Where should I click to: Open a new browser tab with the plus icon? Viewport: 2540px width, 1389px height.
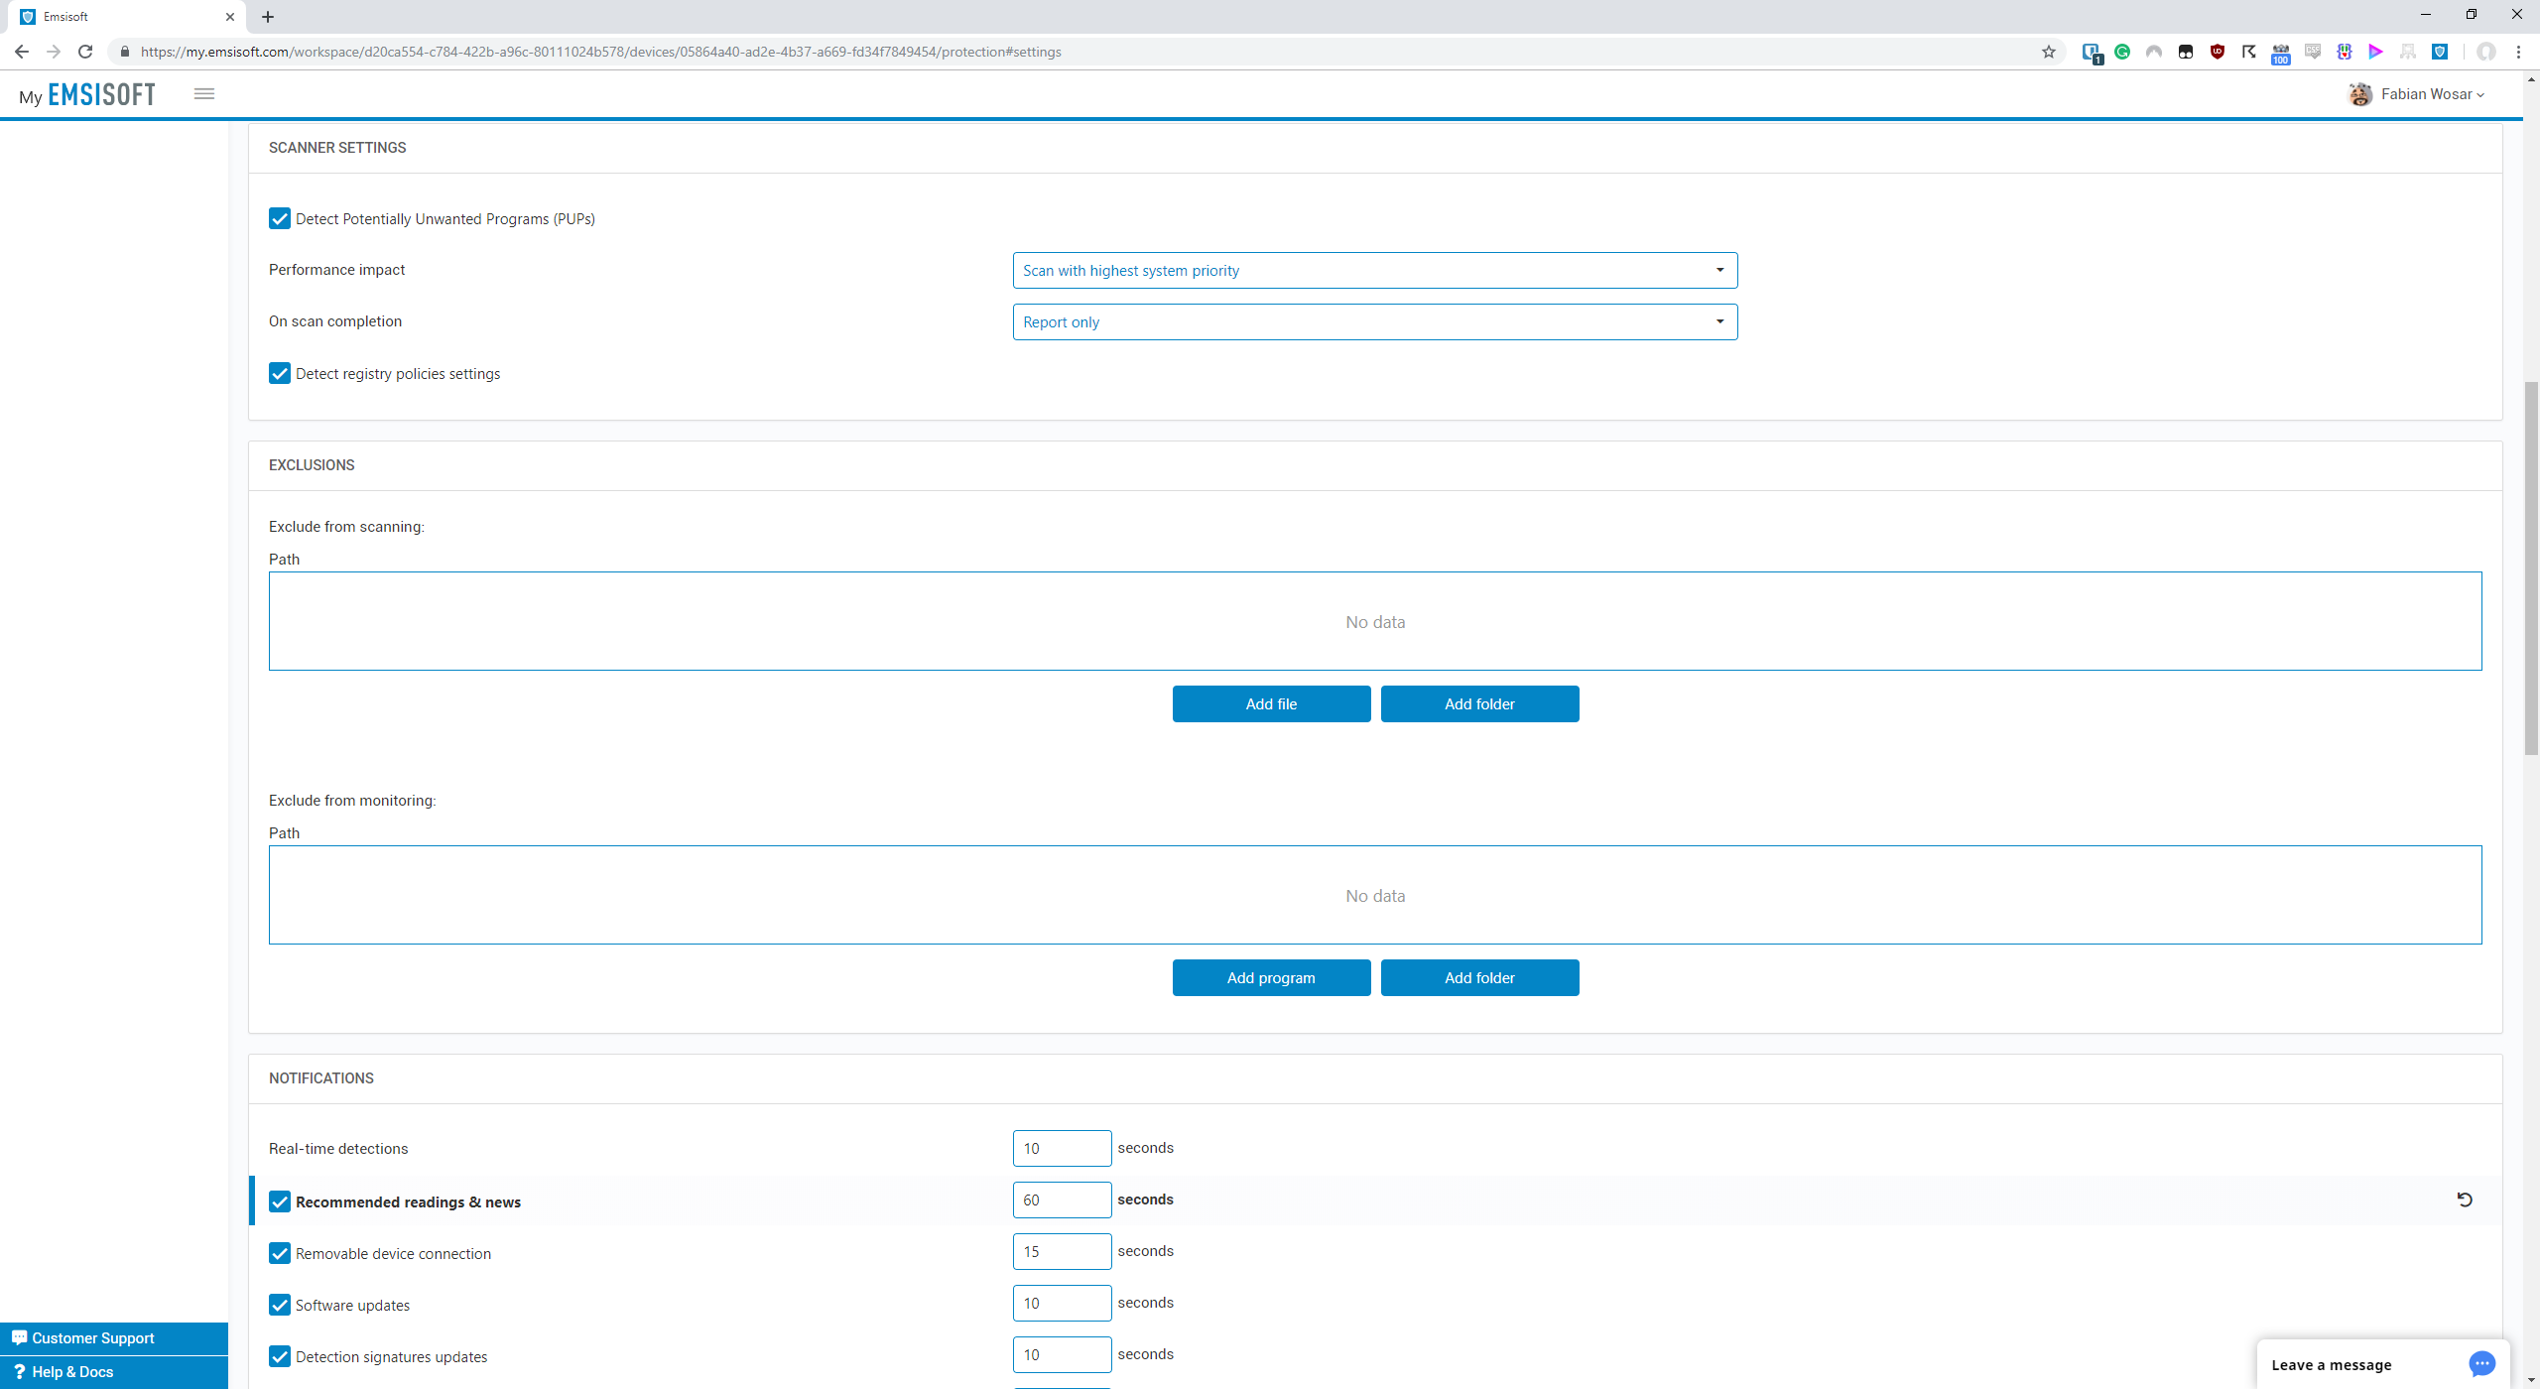tap(268, 17)
